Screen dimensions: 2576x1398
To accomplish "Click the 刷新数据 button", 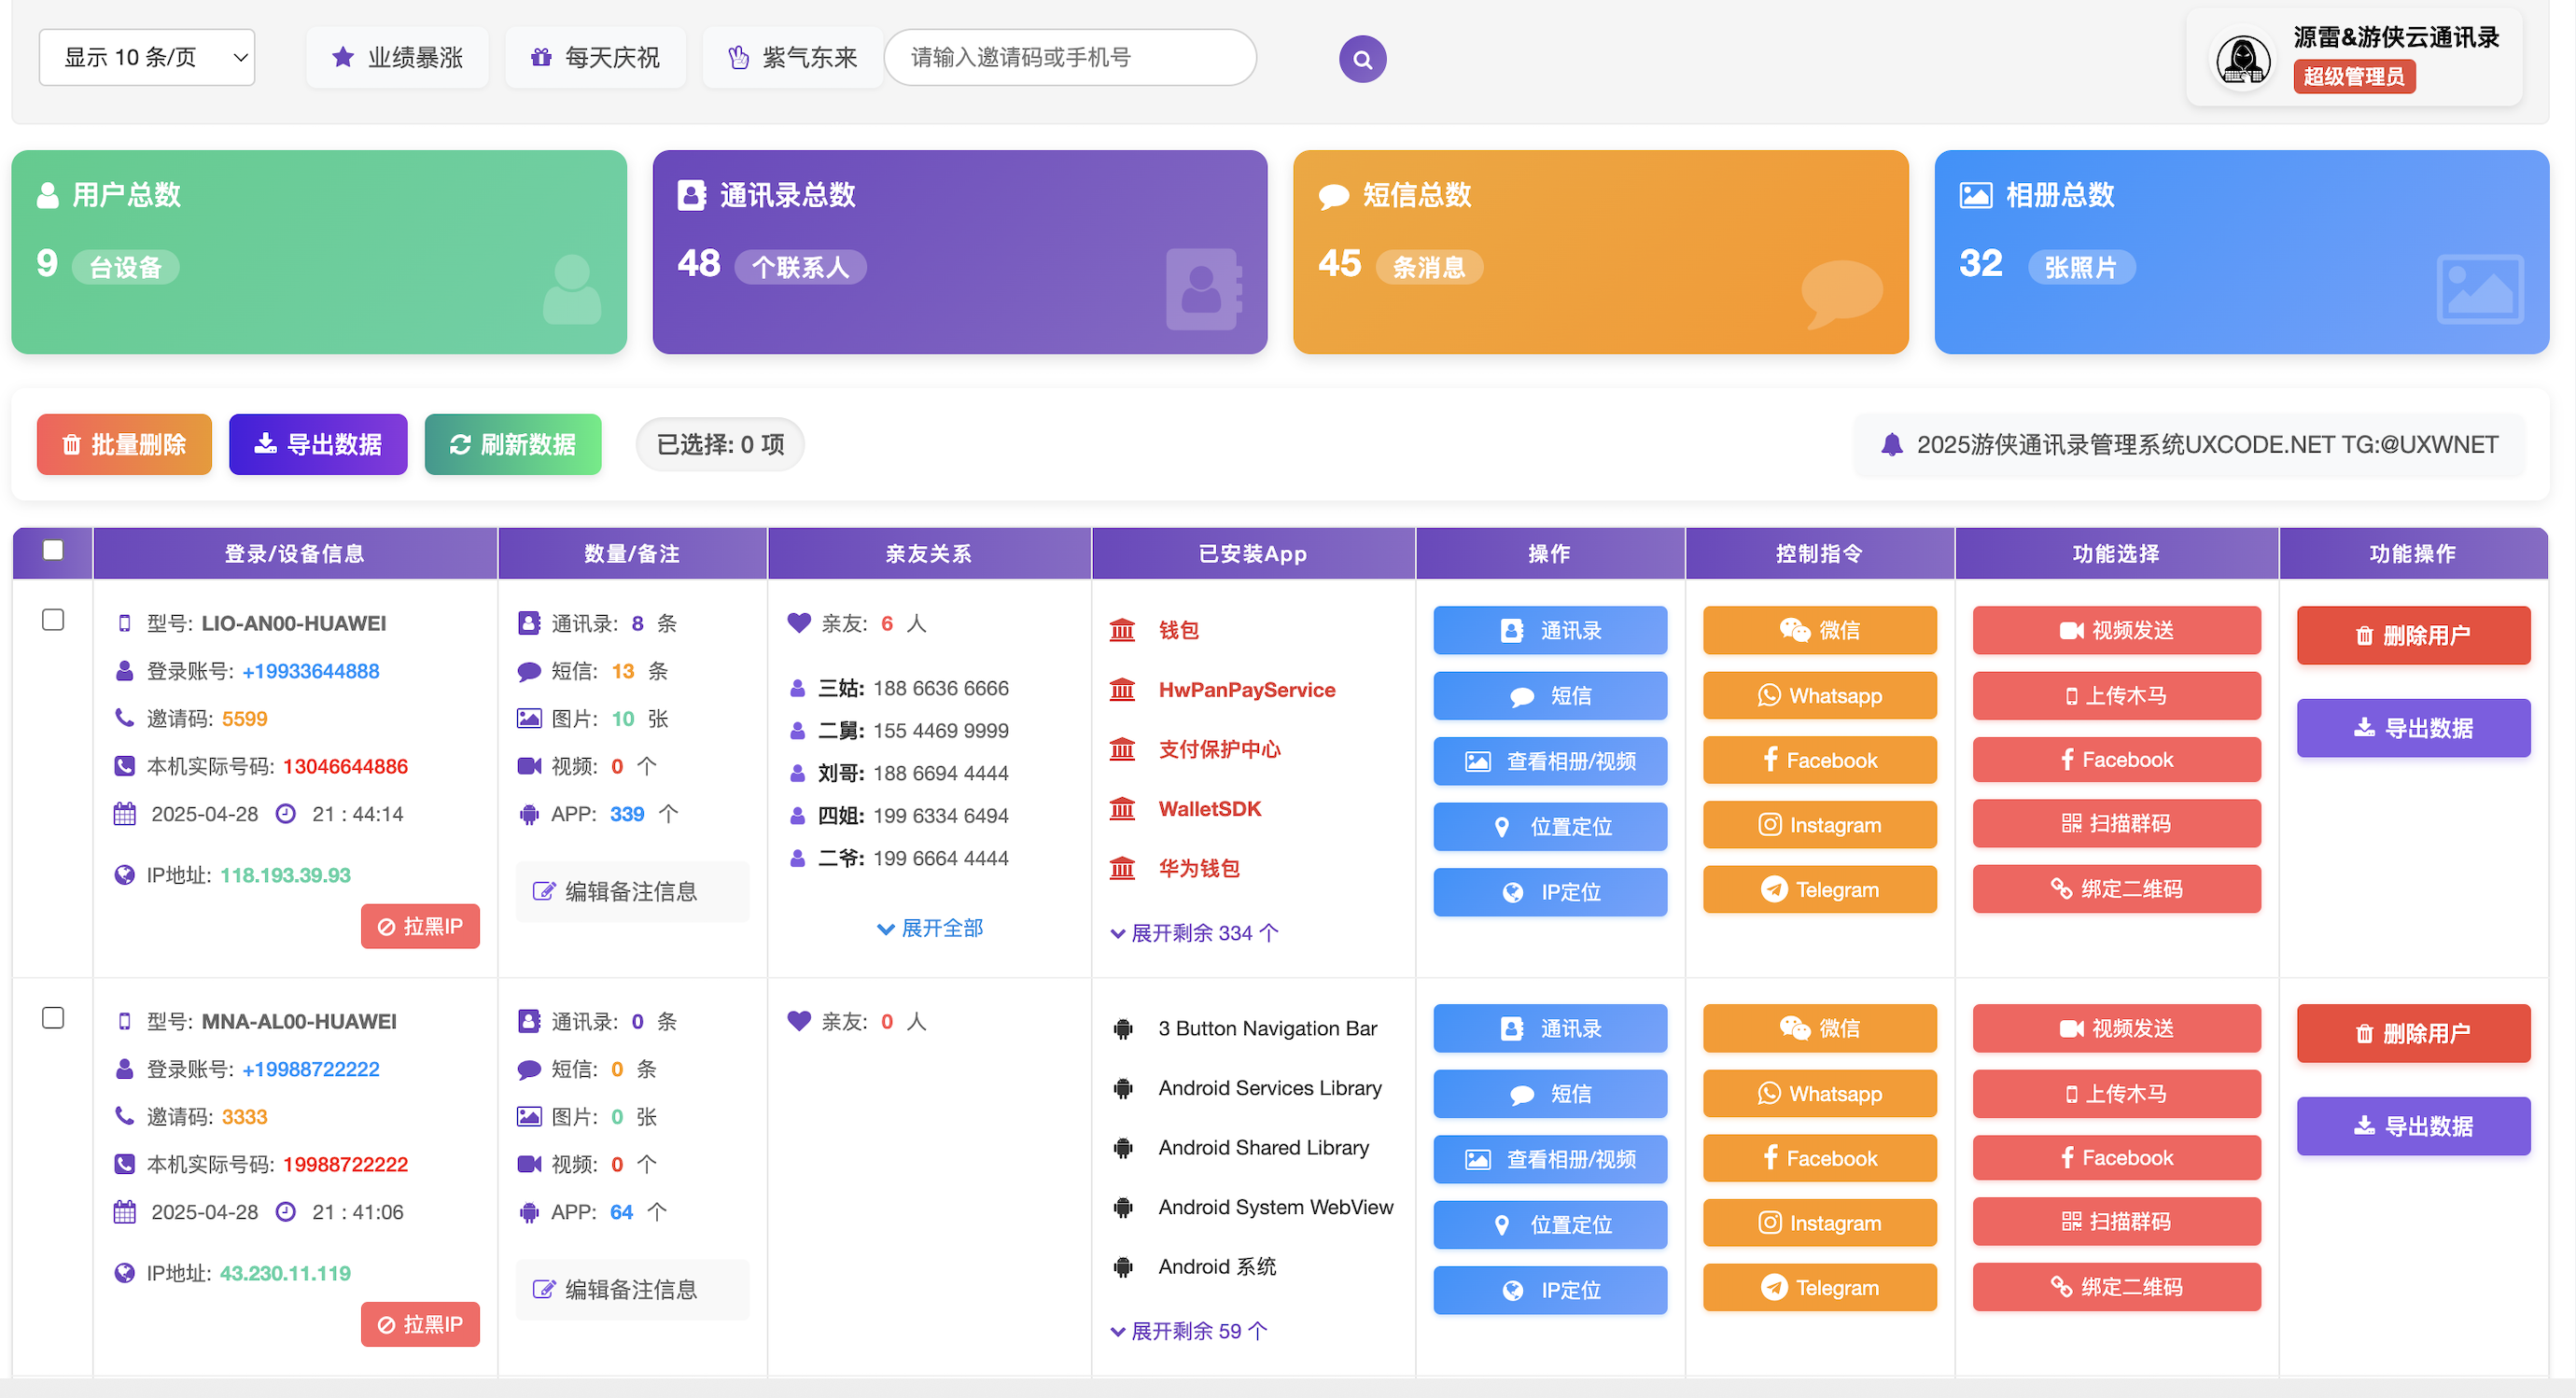I will pos(513,444).
